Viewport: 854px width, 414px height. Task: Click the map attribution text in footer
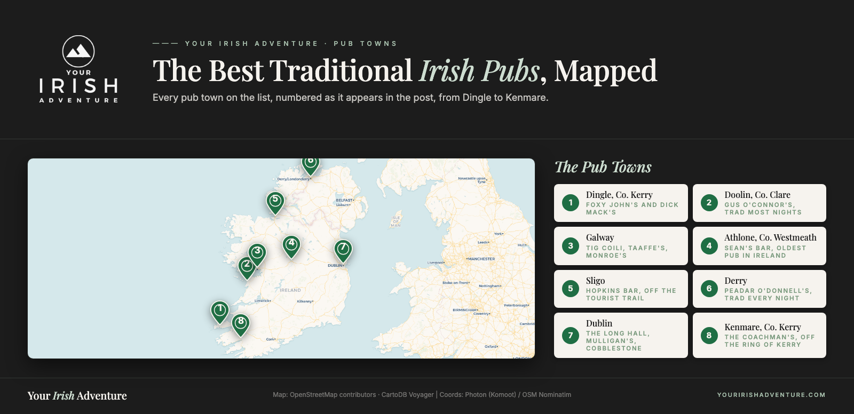422,395
